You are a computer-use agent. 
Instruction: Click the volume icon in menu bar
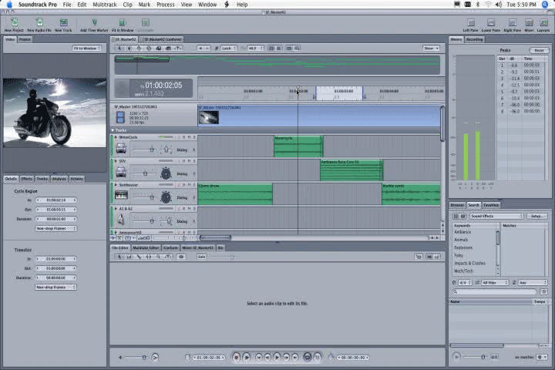point(499,5)
